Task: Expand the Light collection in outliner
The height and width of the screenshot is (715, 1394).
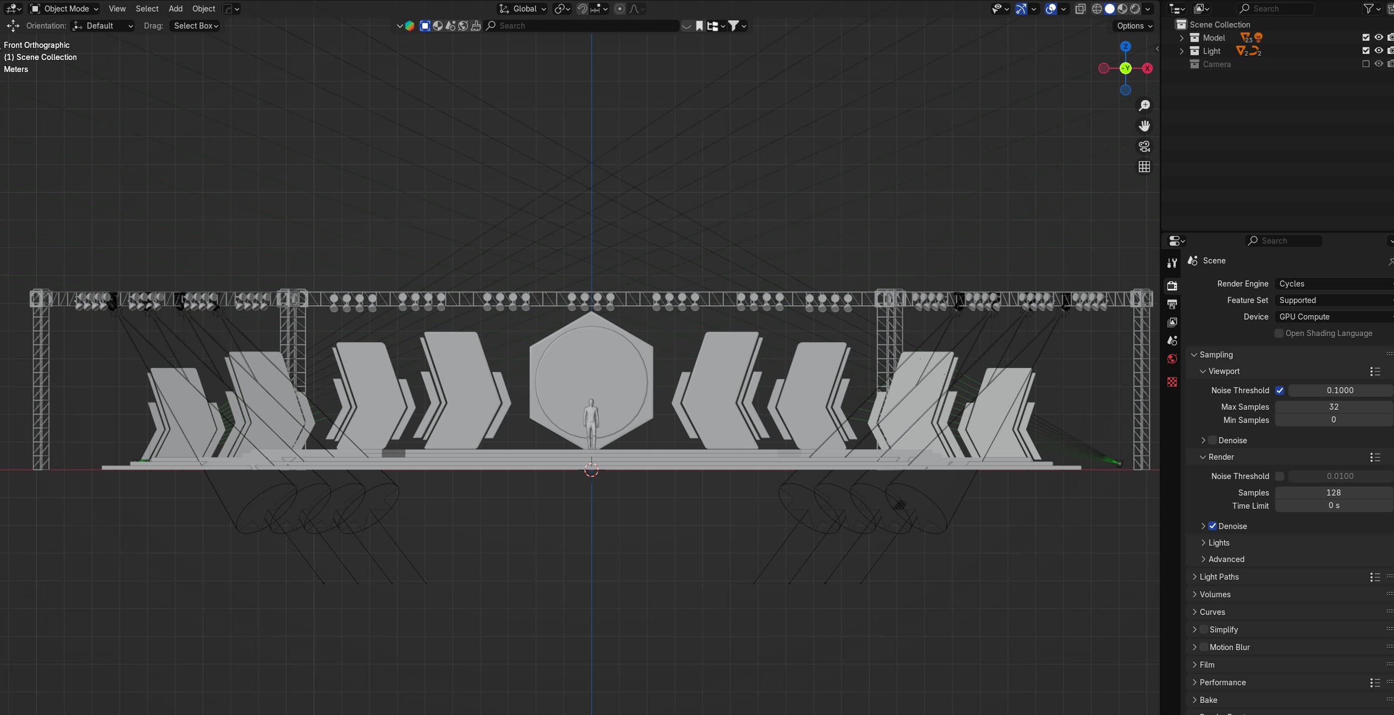Action: coord(1181,51)
